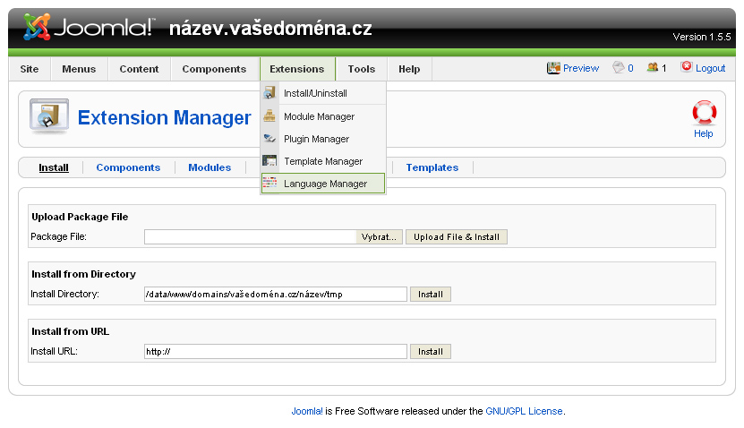Click the Package File: label
The height and width of the screenshot is (428, 744).
[x=58, y=236]
